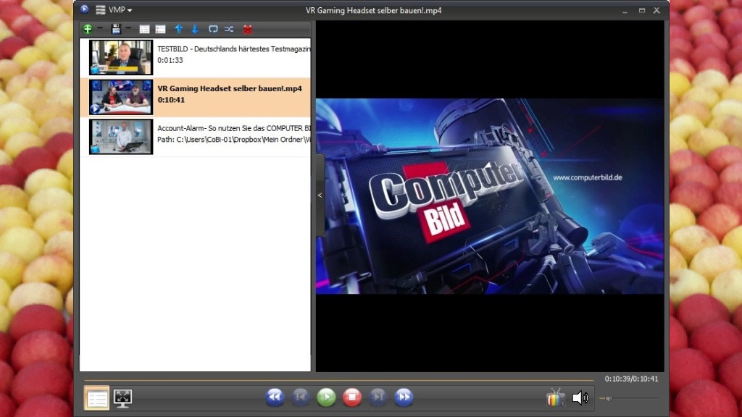Click the video display area

[490, 195]
